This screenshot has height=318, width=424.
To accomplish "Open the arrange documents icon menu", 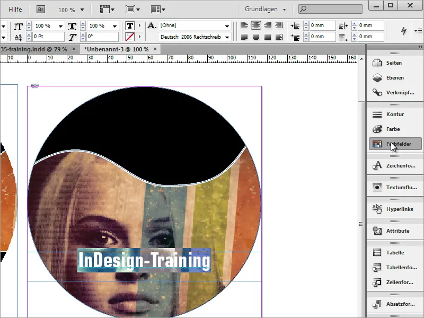I will [x=158, y=10].
